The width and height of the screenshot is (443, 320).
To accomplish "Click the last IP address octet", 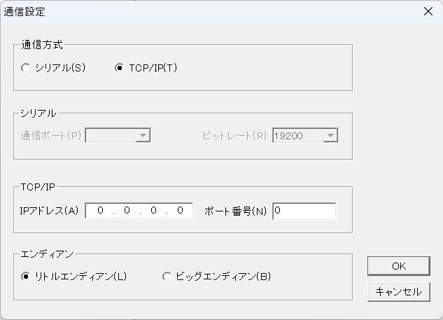I will 179,211.
